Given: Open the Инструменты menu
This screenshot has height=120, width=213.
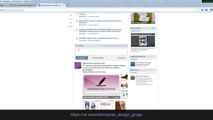Looking at the screenshot, I should (17, 1).
